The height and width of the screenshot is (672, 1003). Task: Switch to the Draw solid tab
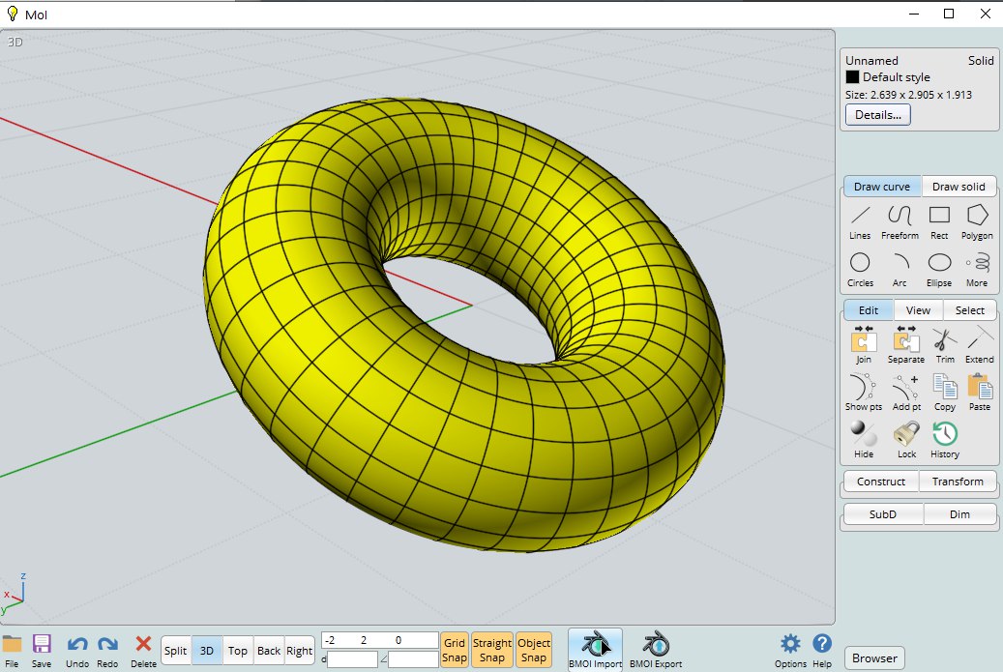pos(958,187)
